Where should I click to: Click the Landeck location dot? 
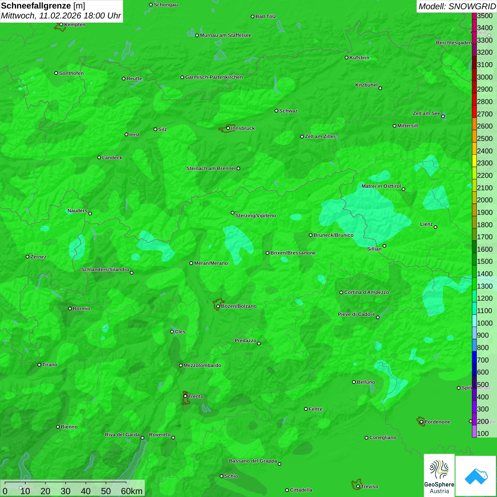coord(99,158)
